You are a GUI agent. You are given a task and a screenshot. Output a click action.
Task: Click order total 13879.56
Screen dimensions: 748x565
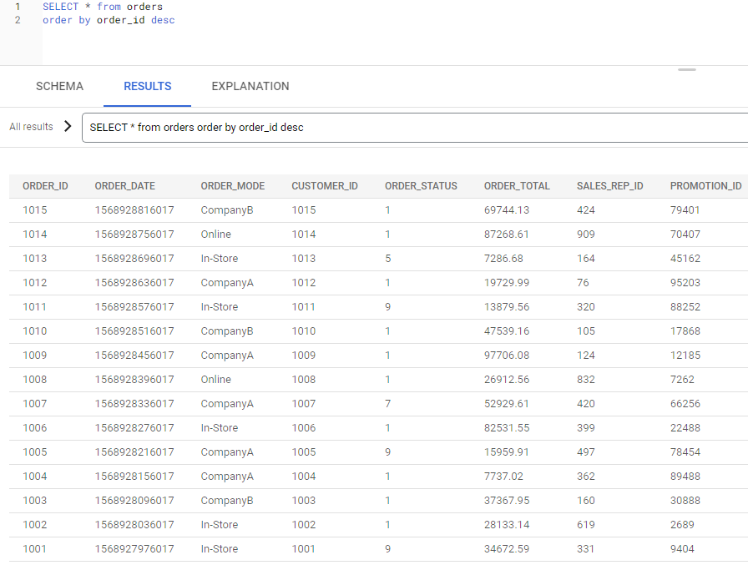point(507,307)
